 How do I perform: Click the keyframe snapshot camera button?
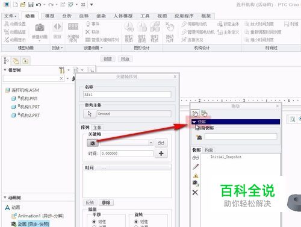(x=93, y=143)
